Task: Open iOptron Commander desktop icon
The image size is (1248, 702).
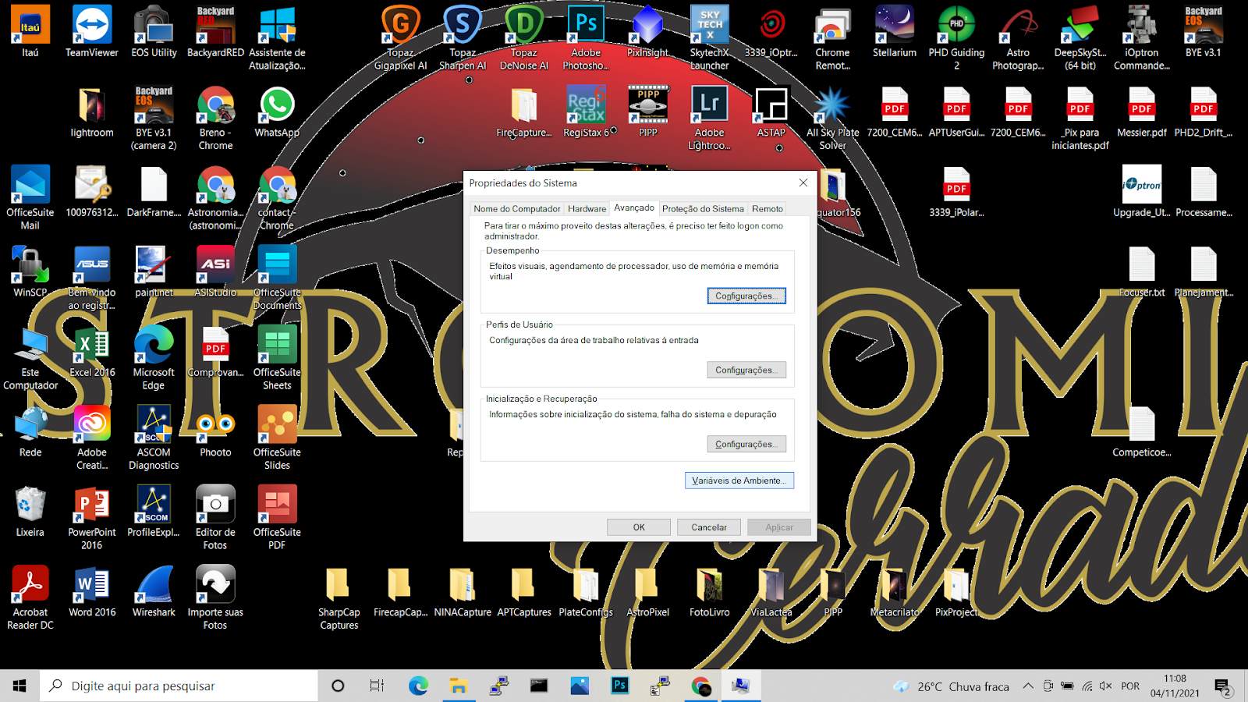Action: [1142, 37]
